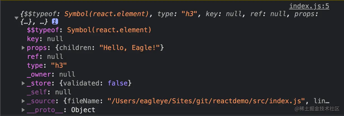The height and width of the screenshot is (116, 344).
Task: Click the blue info icon after the object summary
Action: [x=55, y=21]
